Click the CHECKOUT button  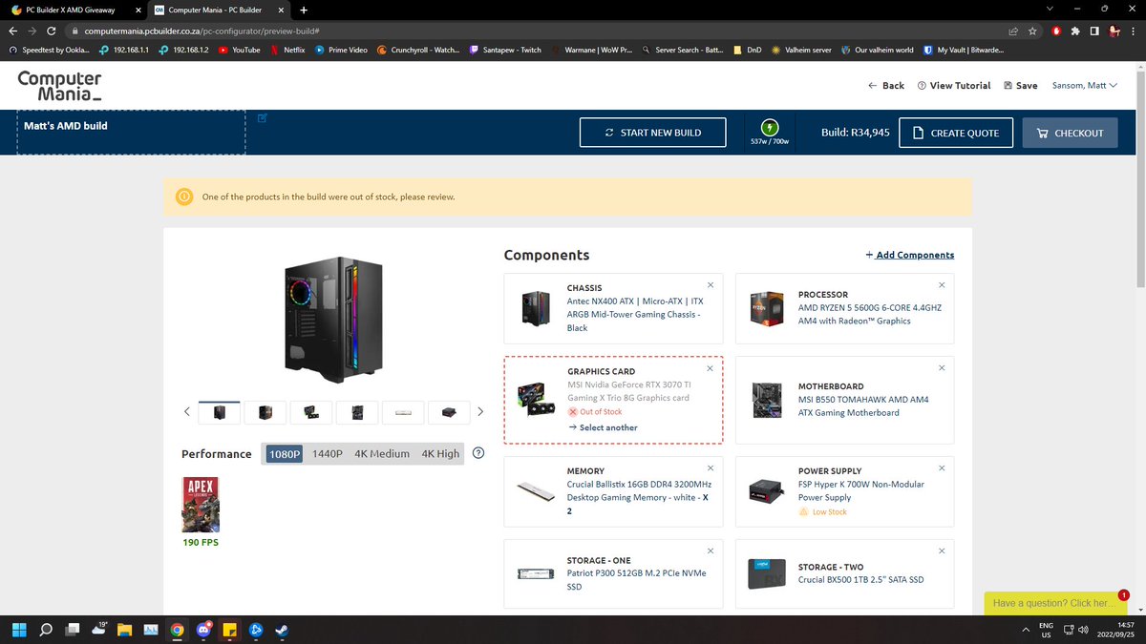[x=1070, y=133]
